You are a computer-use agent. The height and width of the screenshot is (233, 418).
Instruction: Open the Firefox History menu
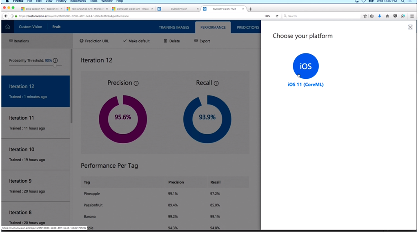coord(61,1)
